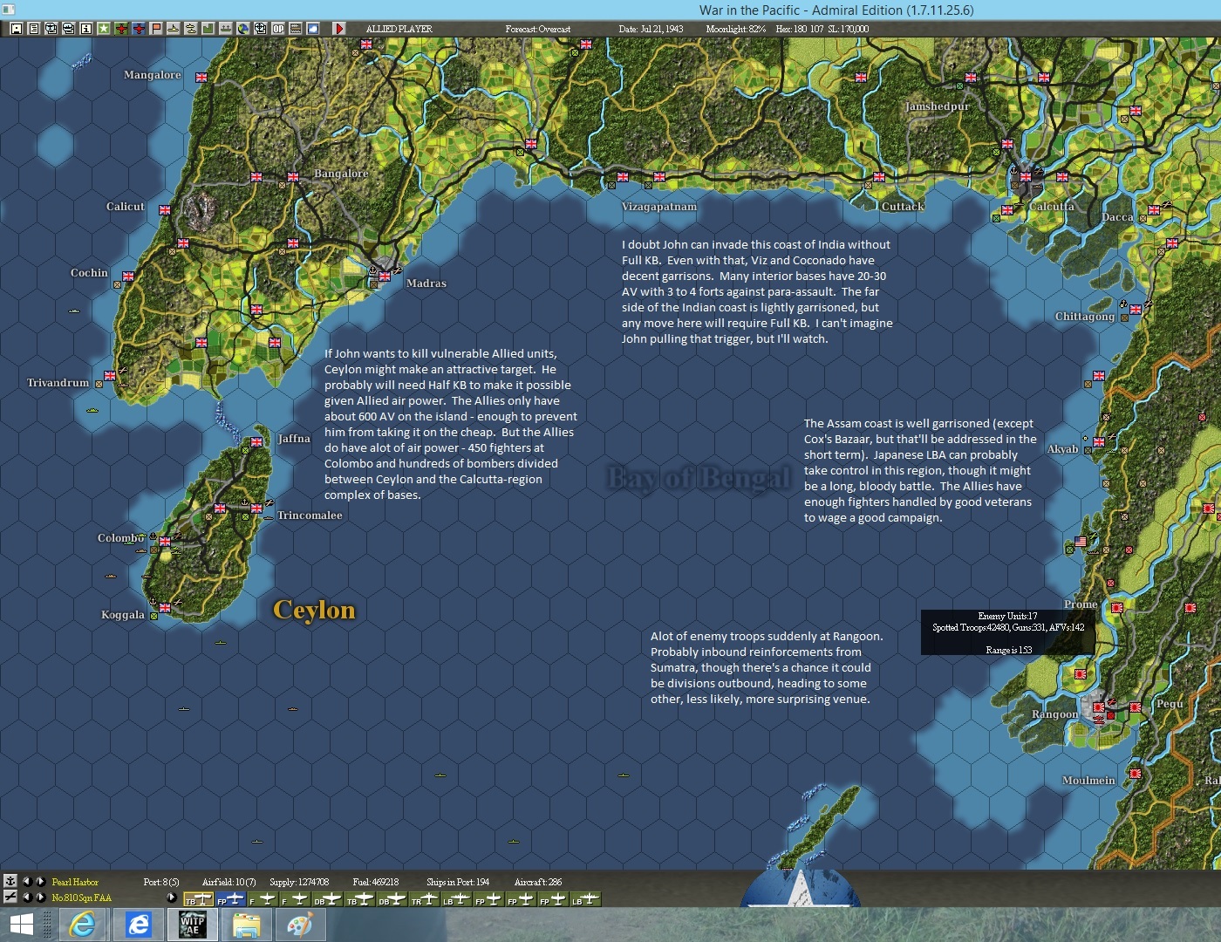This screenshot has height=942, width=1221.
Task: Go to previous air unit left of No.810 Sqn FAA
Action: (26, 897)
